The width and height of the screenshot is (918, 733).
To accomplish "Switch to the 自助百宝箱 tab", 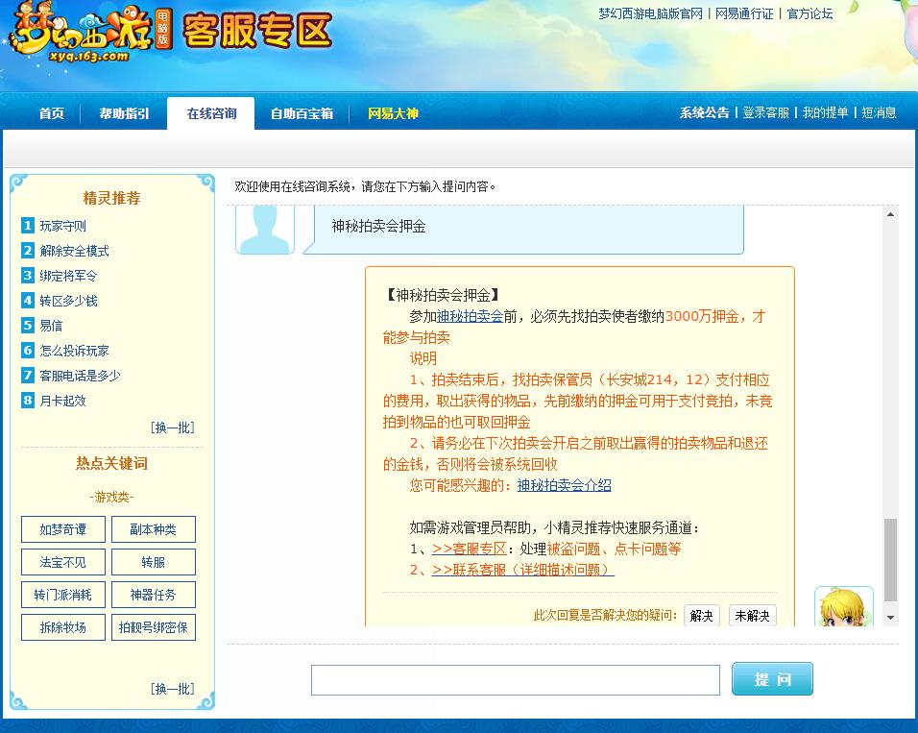I will click(x=303, y=112).
